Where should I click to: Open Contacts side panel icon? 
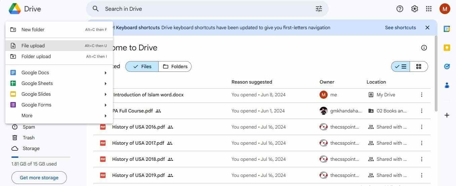(x=447, y=85)
